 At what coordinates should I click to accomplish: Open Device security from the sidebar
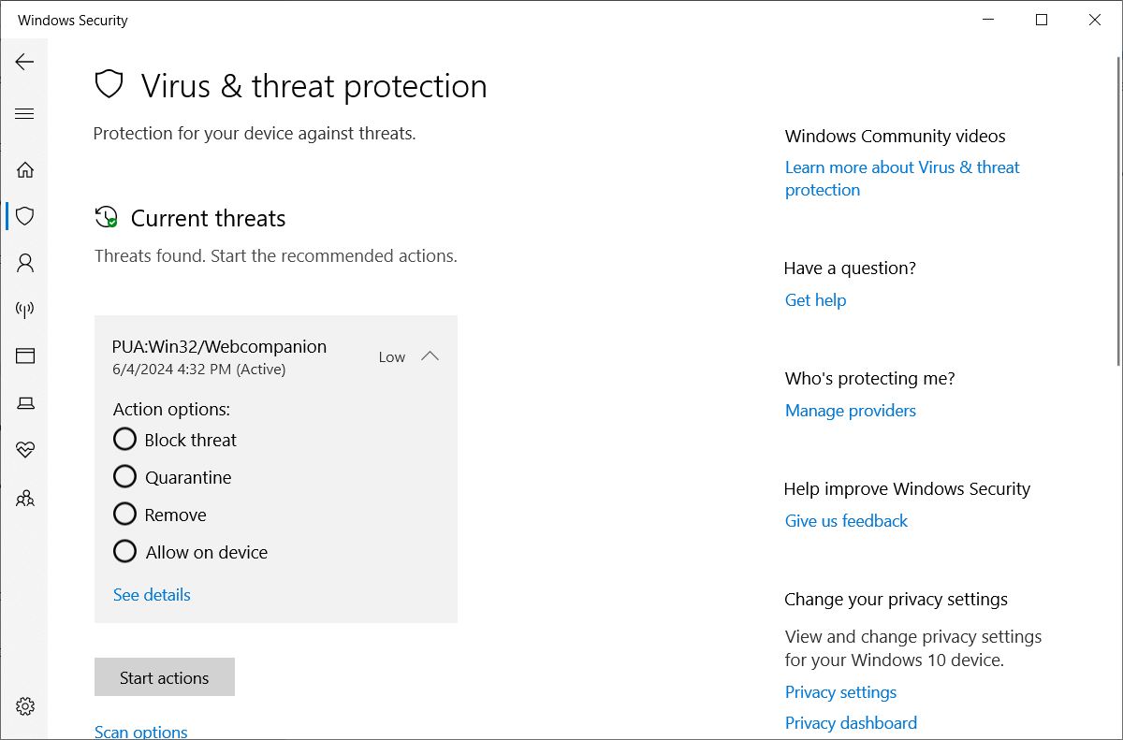pos(25,402)
